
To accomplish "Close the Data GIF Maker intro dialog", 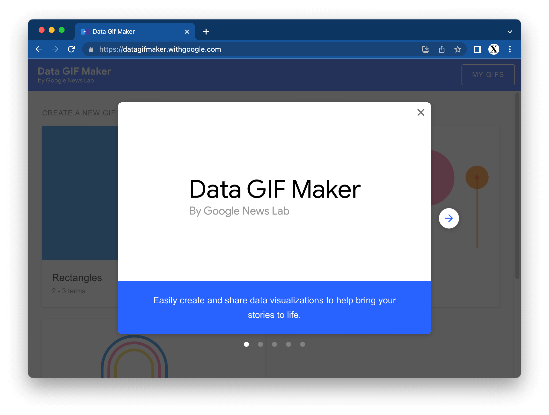I will point(421,112).
